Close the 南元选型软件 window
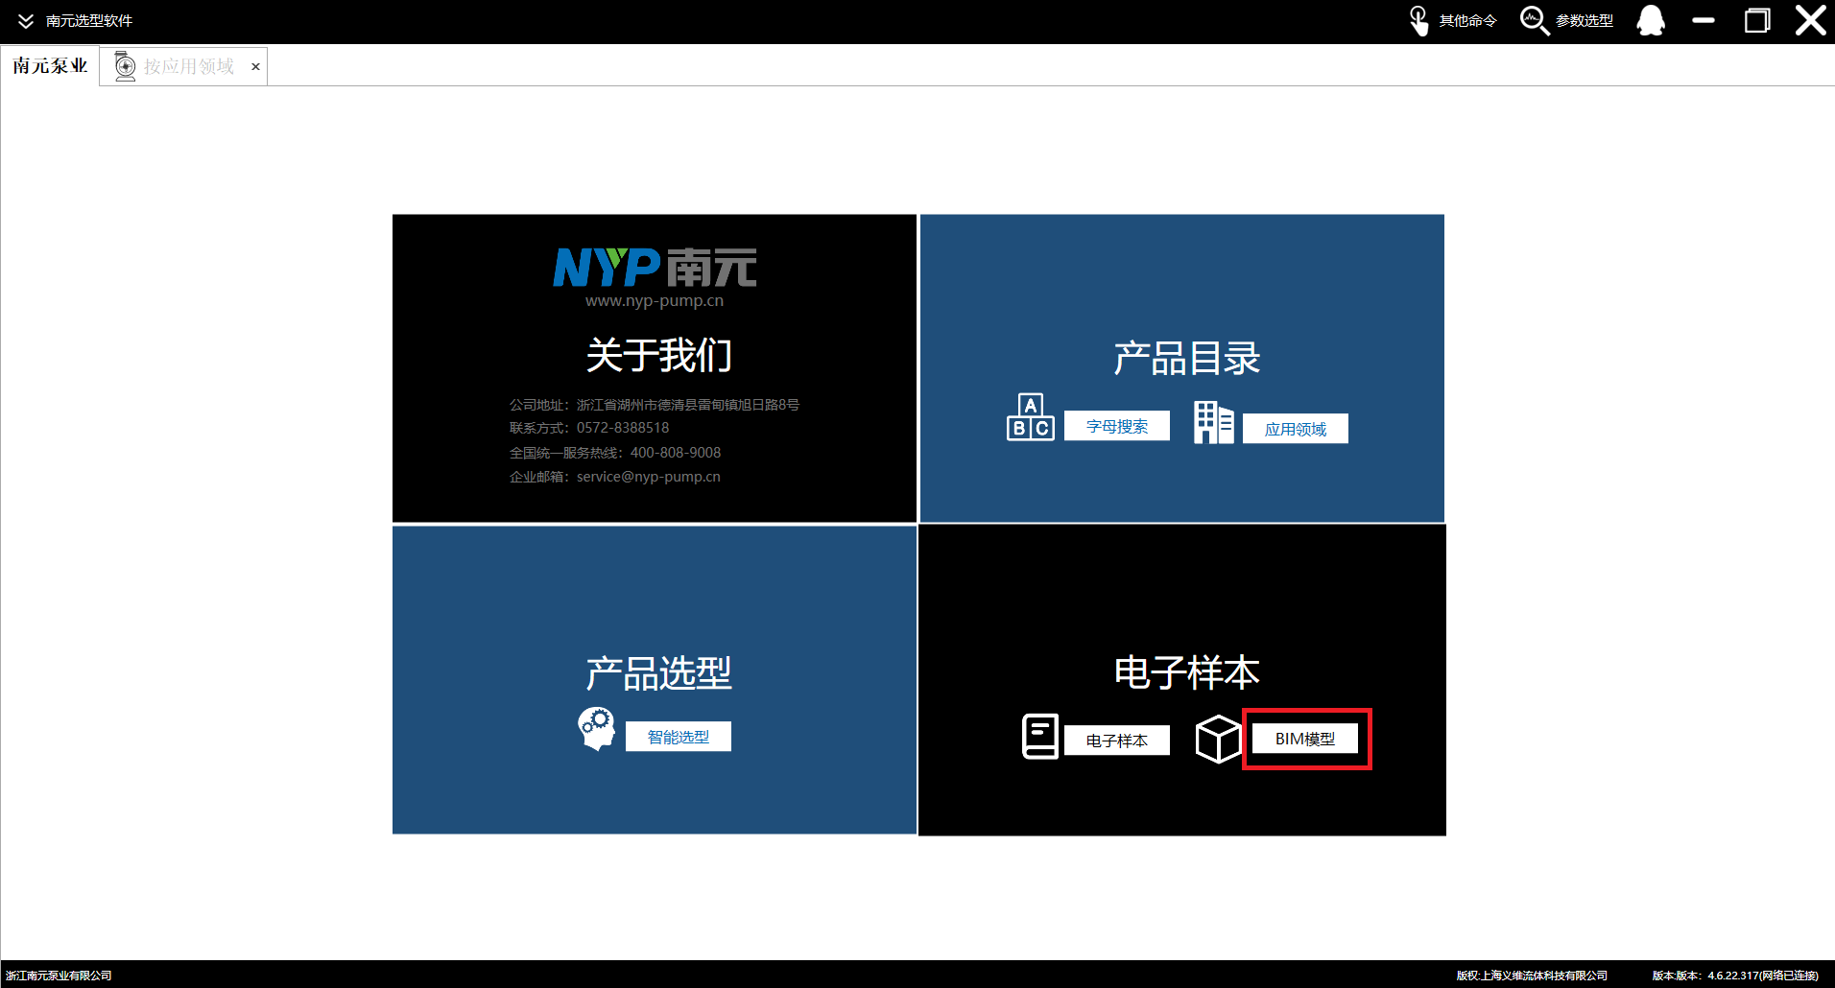The width and height of the screenshot is (1835, 988). [x=1811, y=20]
